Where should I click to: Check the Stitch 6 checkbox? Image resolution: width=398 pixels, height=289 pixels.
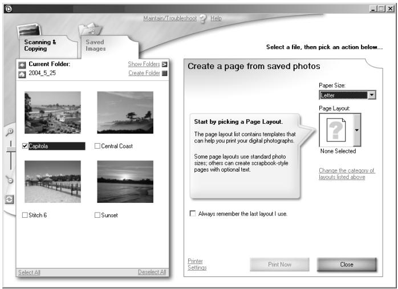pyautogui.click(x=25, y=215)
